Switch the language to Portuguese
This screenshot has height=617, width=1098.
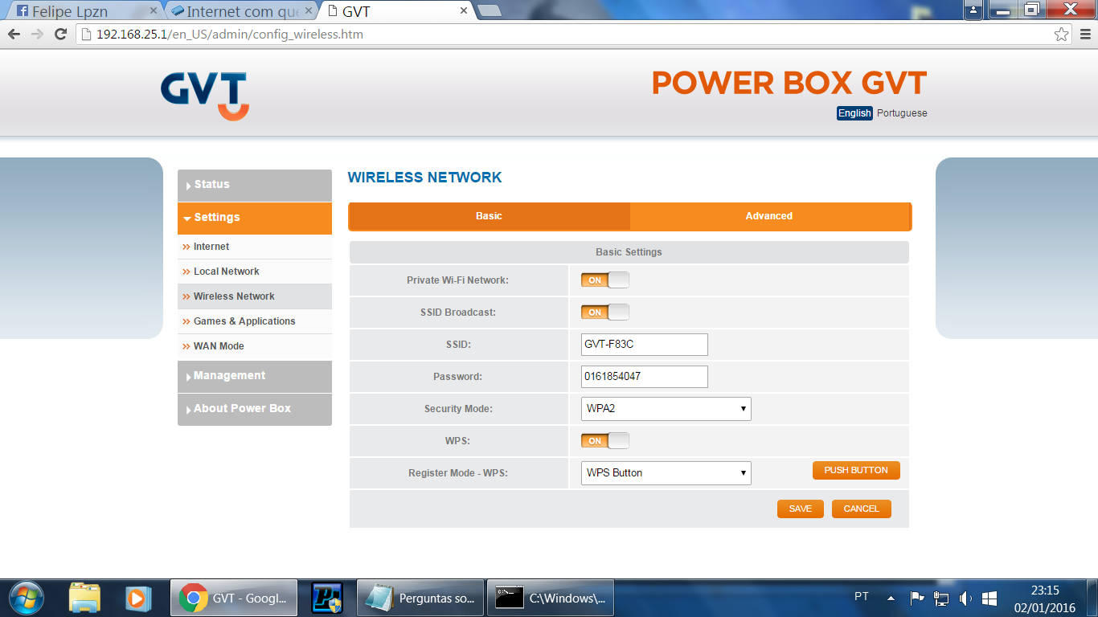click(902, 113)
